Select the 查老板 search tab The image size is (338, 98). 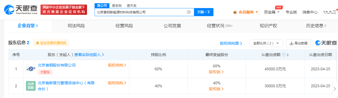click(117, 5)
